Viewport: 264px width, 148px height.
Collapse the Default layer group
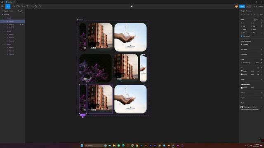(3, 44)
